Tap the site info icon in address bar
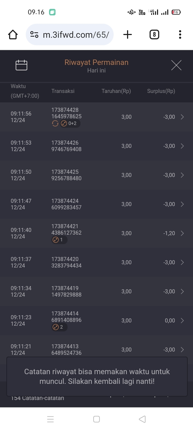 tap(34, 35)
